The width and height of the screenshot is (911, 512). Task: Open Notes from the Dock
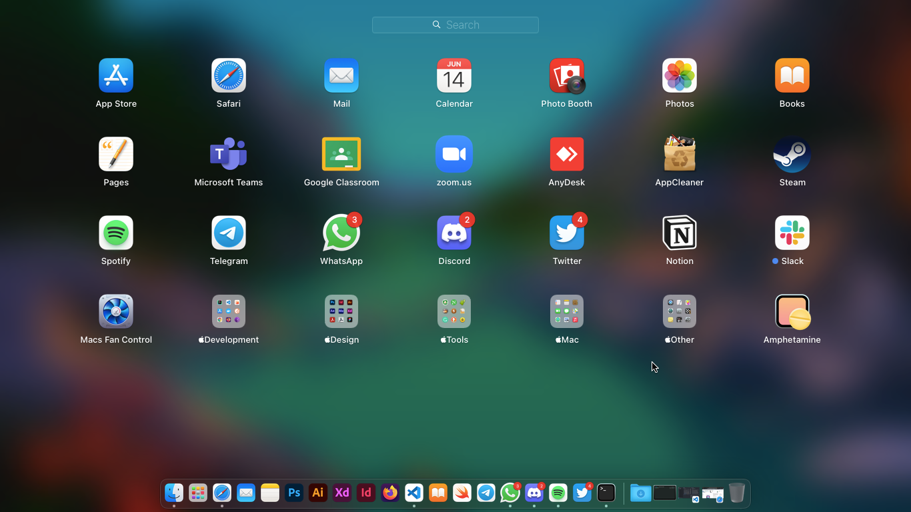pyautogui.click(x=270, y=493)
